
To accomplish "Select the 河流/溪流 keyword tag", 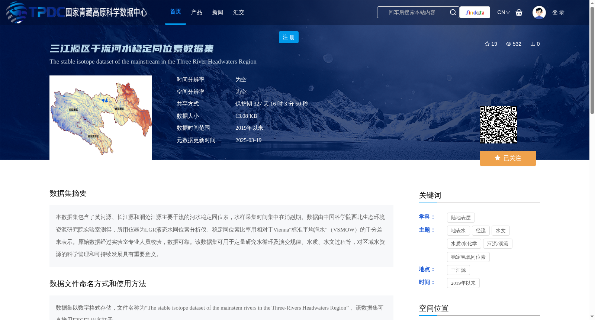I will click(498, 244).
